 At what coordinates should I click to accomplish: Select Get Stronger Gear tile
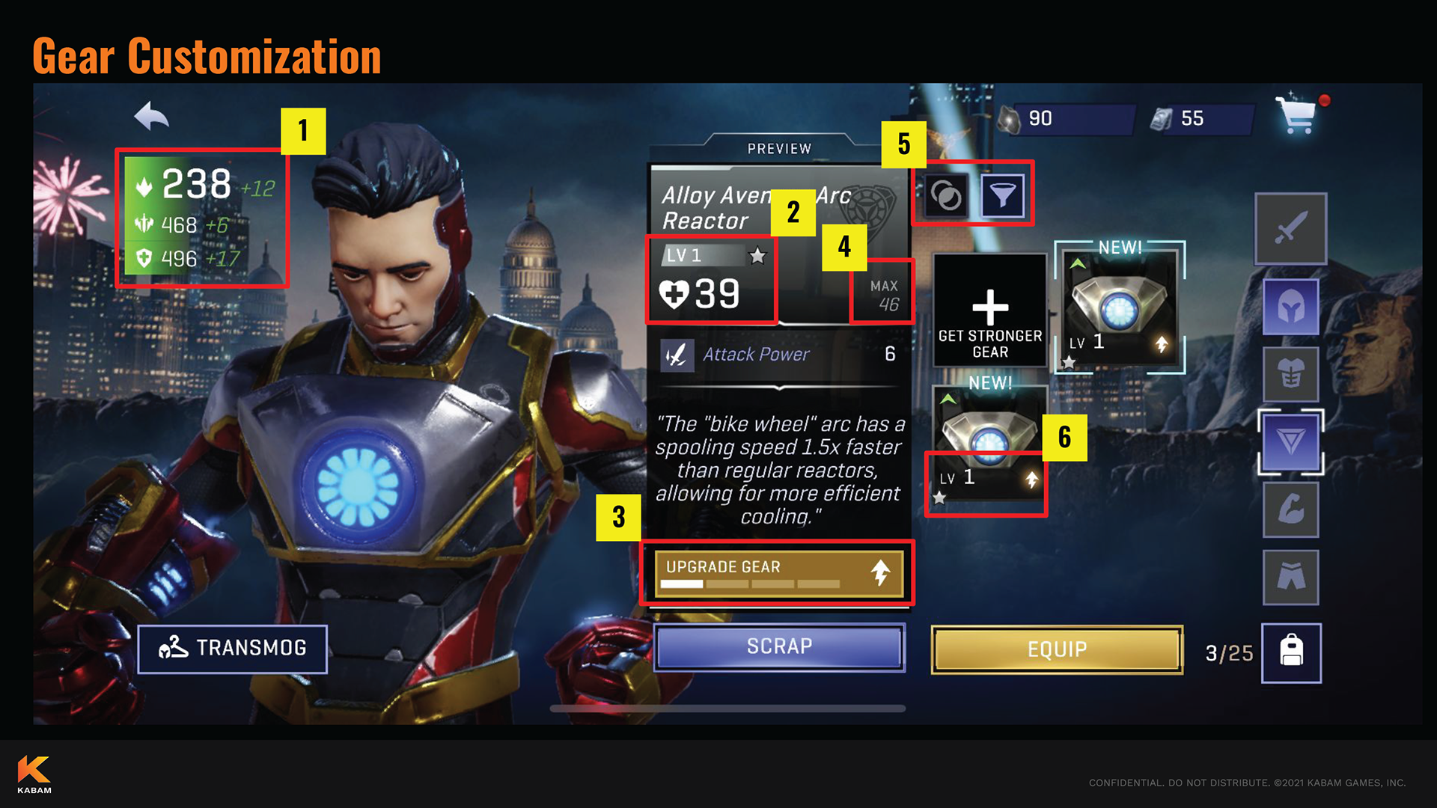click(x=989, y=310)
